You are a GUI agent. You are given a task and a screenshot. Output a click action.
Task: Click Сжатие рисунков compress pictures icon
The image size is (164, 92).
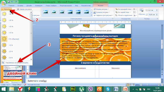click(18, 9)
